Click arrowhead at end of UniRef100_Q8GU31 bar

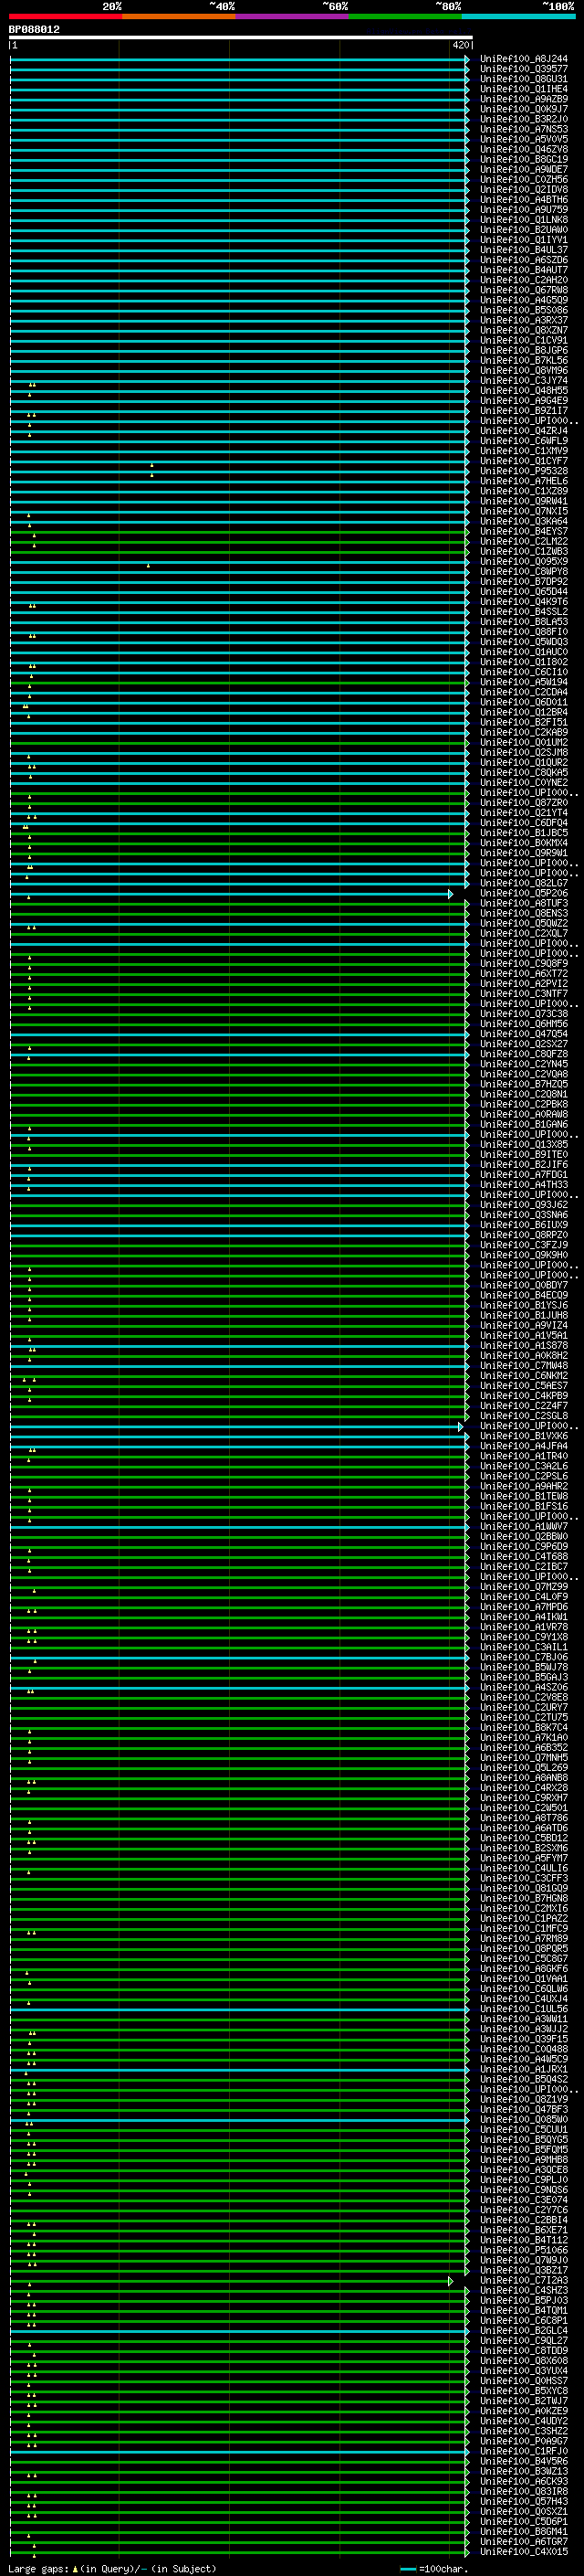[467, 80]
